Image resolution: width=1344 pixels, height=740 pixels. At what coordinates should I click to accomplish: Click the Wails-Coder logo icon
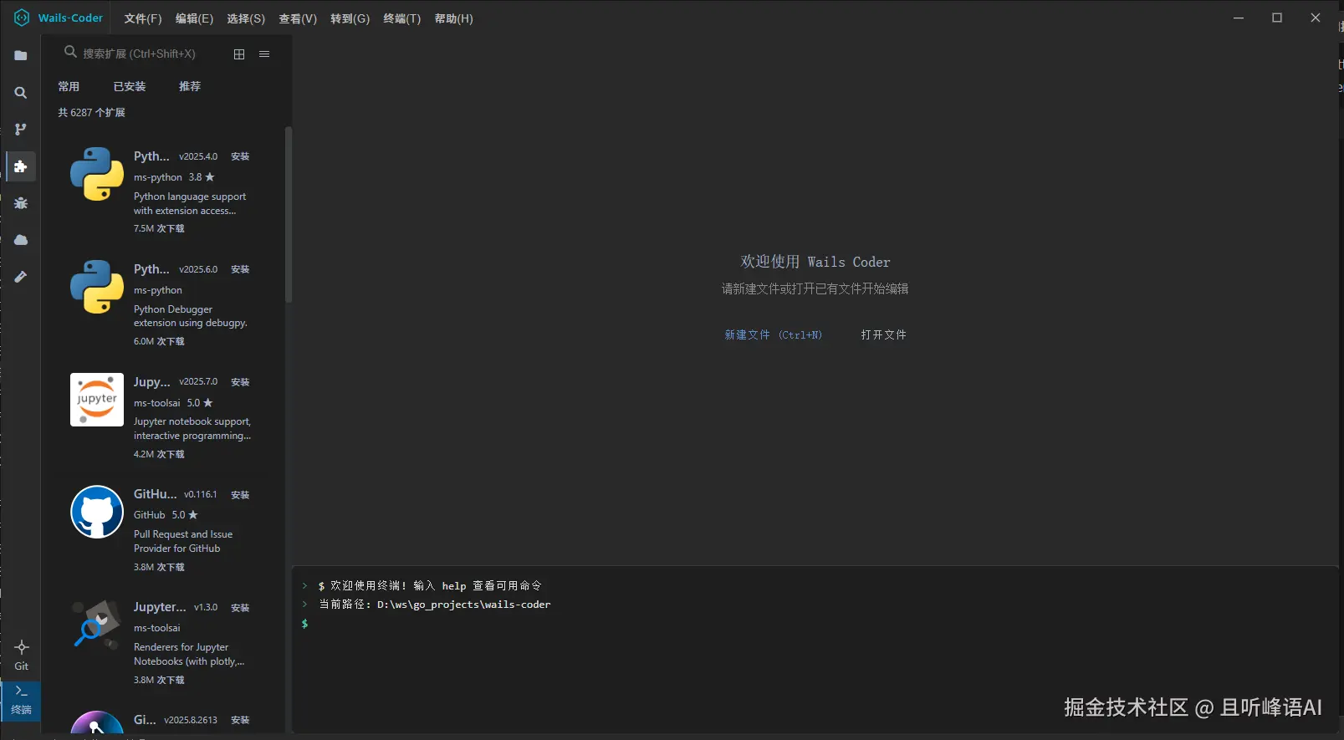pos(22,18)
